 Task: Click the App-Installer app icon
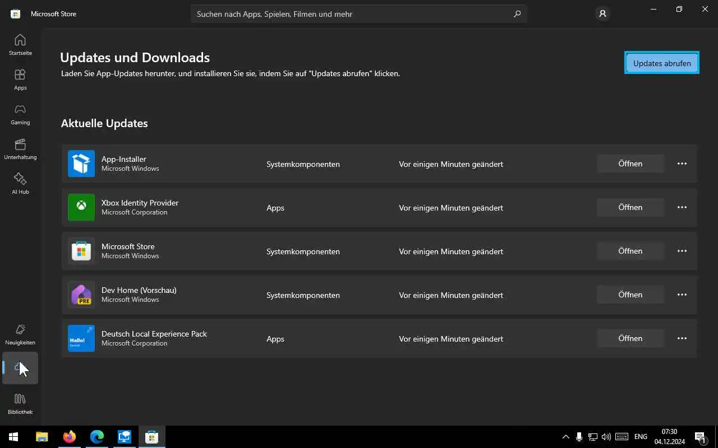coord(81,164)
